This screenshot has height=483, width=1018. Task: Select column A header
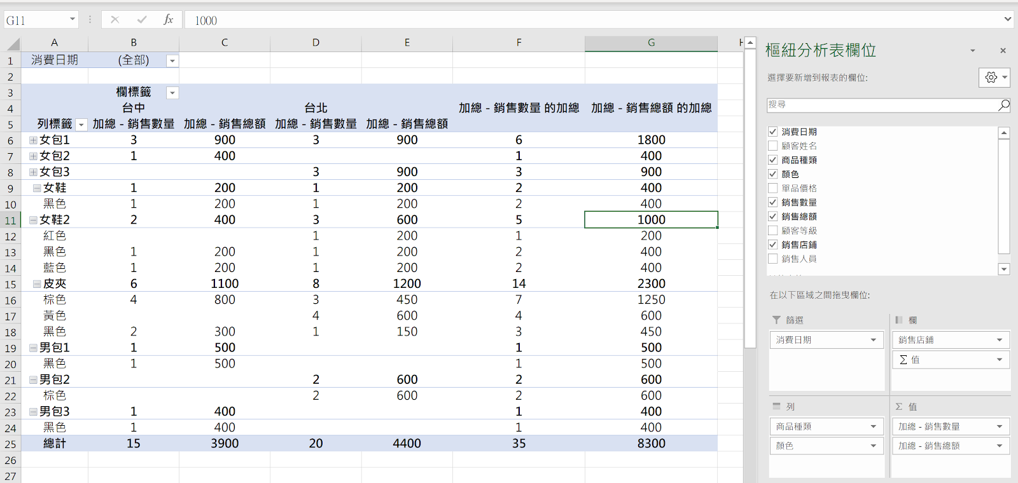coord(55,43)
